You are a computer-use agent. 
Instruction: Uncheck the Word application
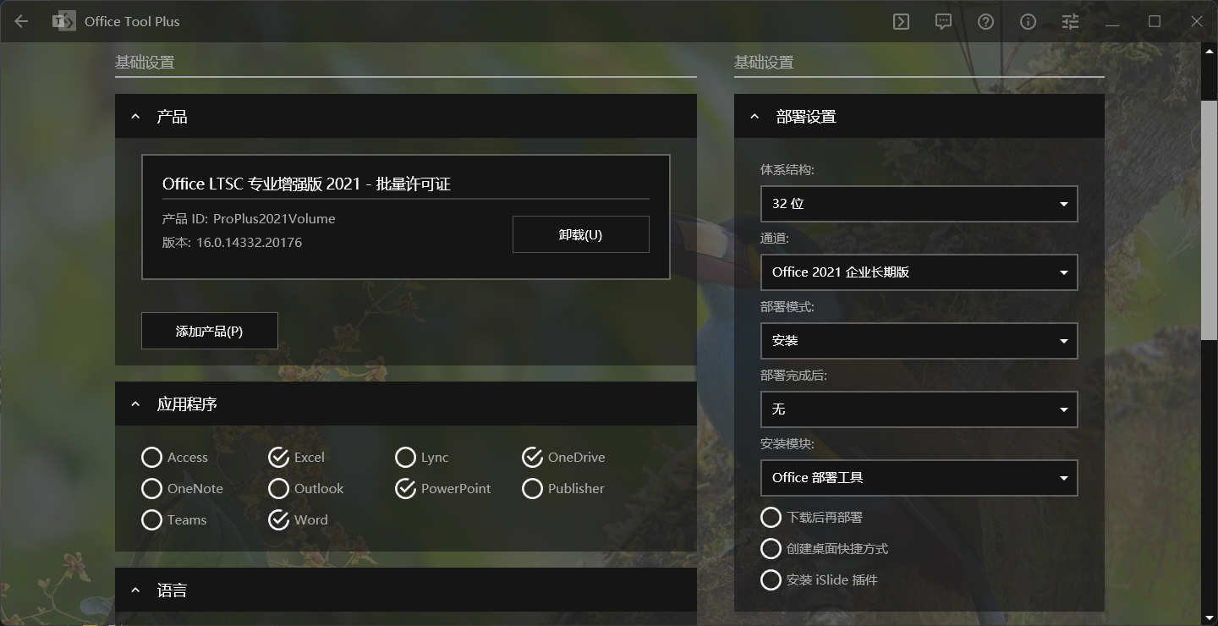[x=298, y=520]
